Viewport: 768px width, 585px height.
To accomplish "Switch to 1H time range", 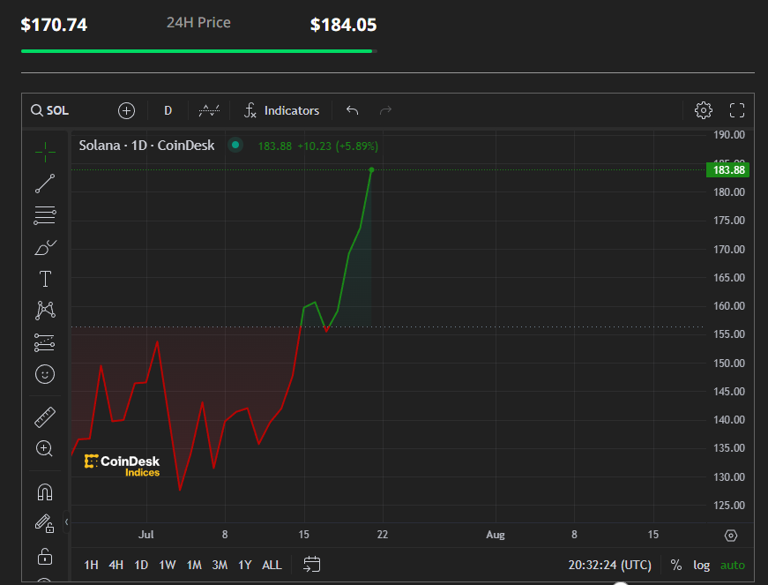I will (91, 565).
